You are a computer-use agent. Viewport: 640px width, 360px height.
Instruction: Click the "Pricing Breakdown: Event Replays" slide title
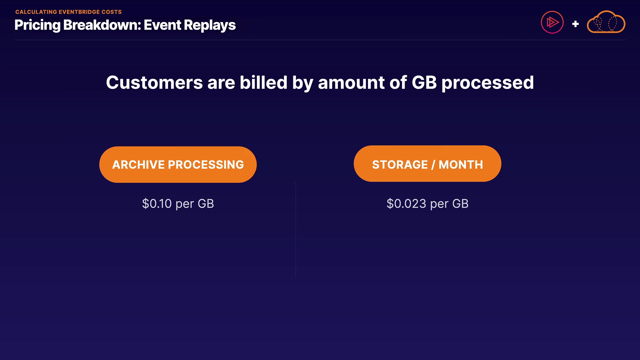click(125, 25)
